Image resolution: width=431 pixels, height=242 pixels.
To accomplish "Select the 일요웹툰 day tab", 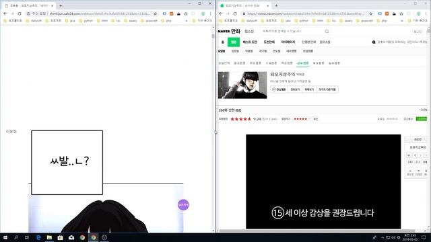I will (x=334, y=63).
